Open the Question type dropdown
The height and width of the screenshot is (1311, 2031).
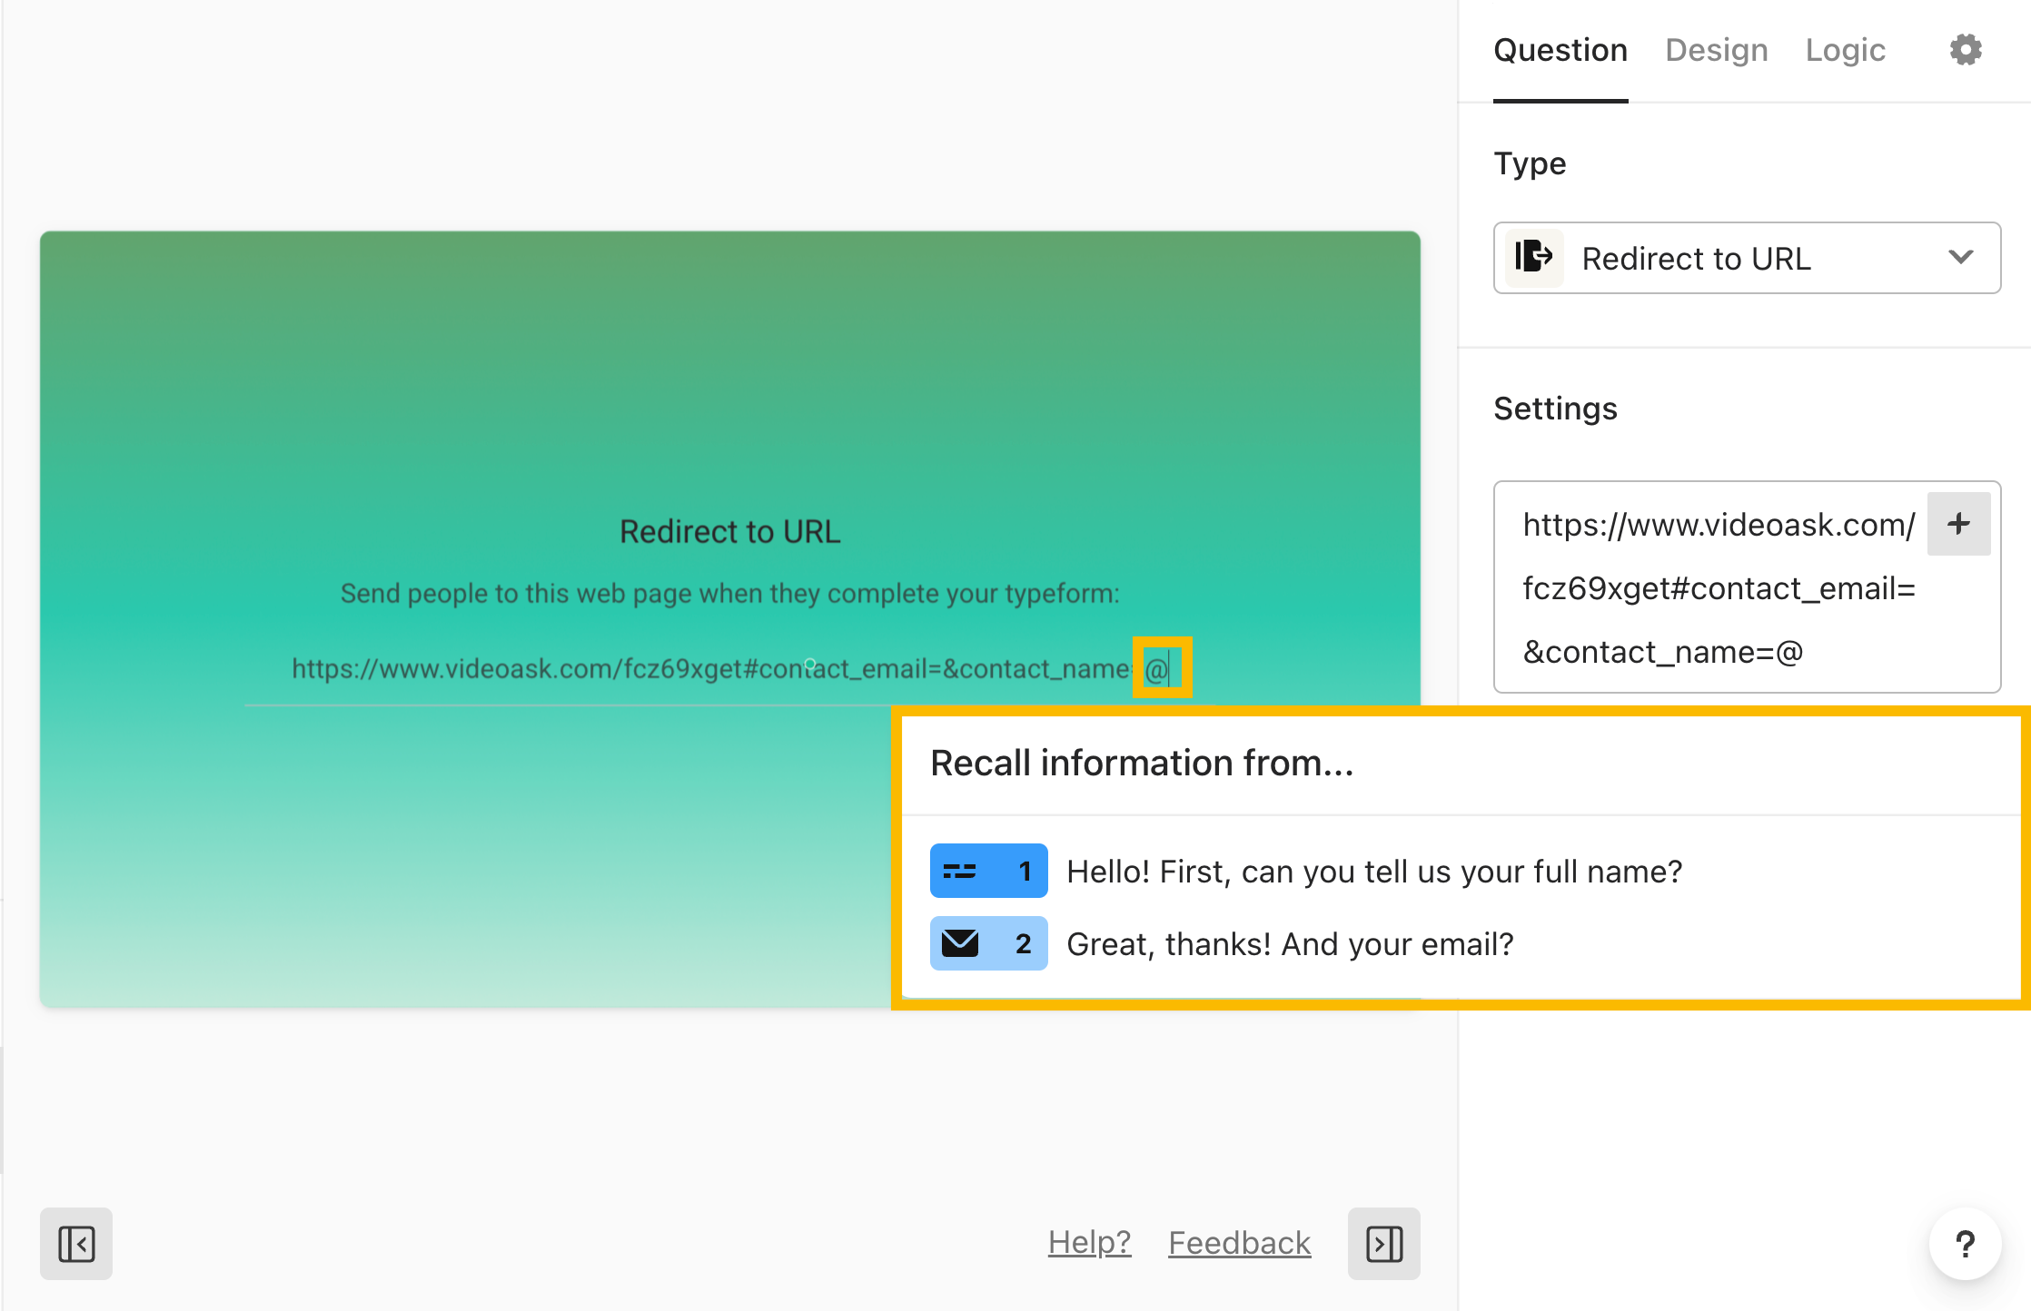coord(1749,258)
